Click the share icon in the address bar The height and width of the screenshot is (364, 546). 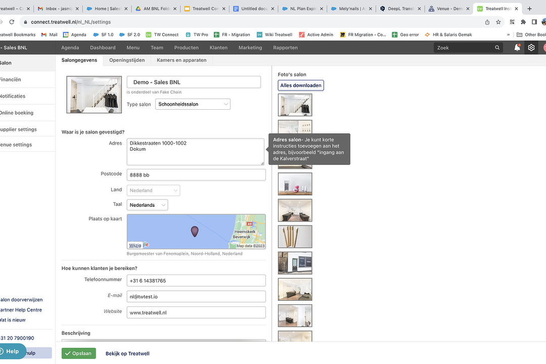487,22
